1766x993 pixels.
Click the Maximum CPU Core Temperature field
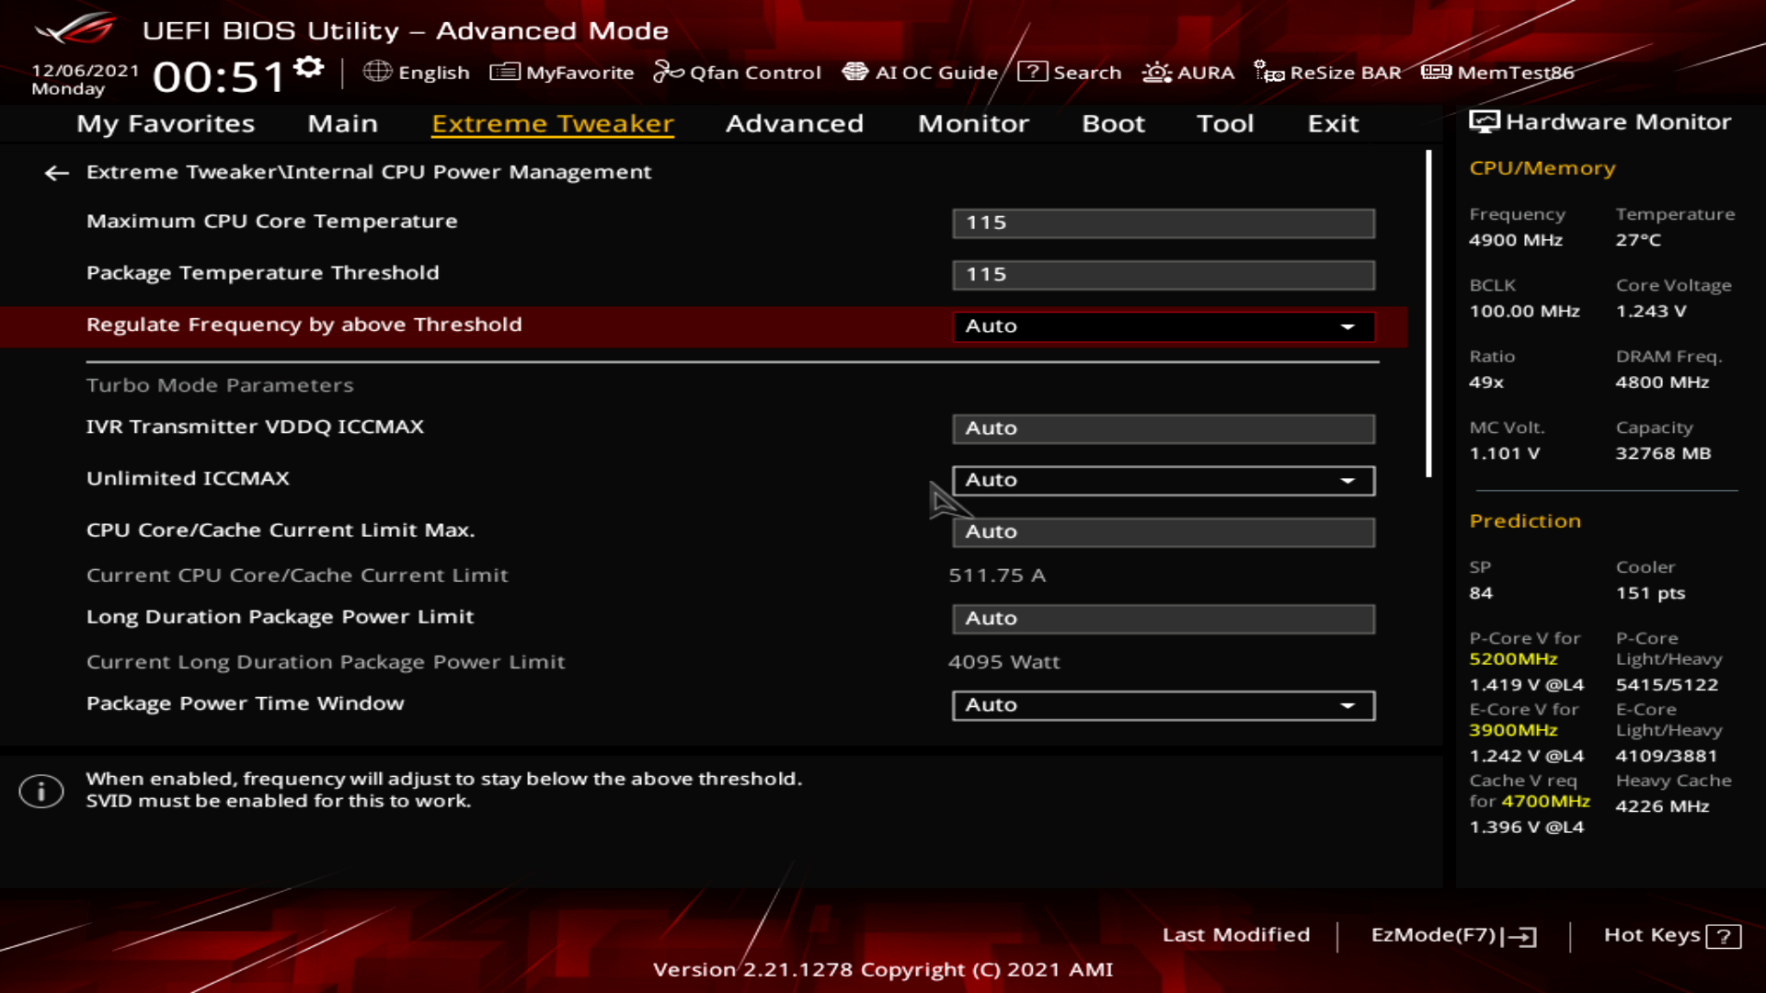pos(1163,223)
